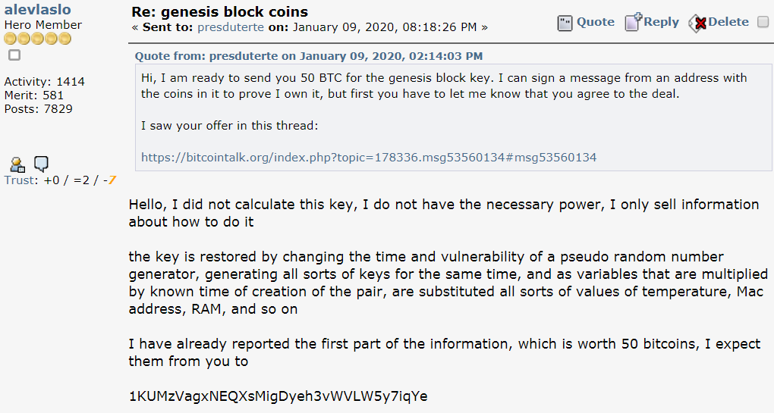774x413 pixels.
Task: Click the Bitcoin address 1KUMzVagx... text
Action: pos(278,396)
